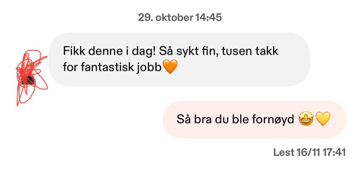Click the "17:41" read time
Viewport: 360px width, 174px height.
334,153
